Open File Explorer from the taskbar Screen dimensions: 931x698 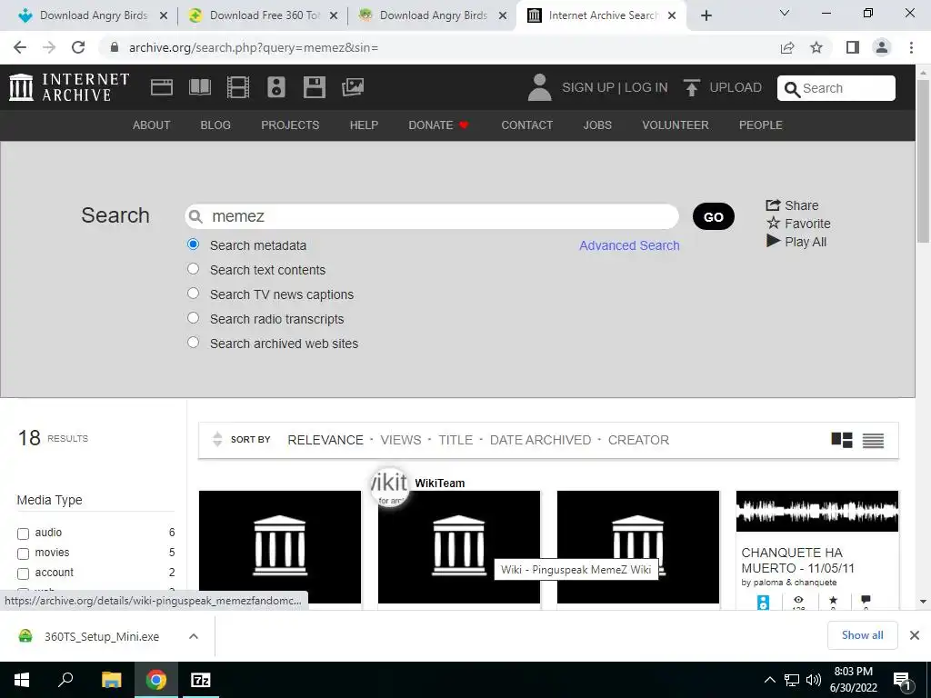(x=111, y=680)
